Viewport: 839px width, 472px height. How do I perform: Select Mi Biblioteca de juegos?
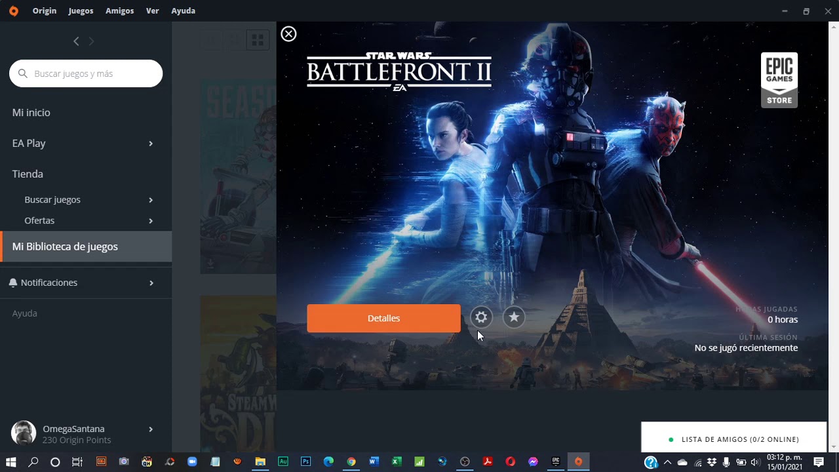pyautogui.click(x=86, y=246)
